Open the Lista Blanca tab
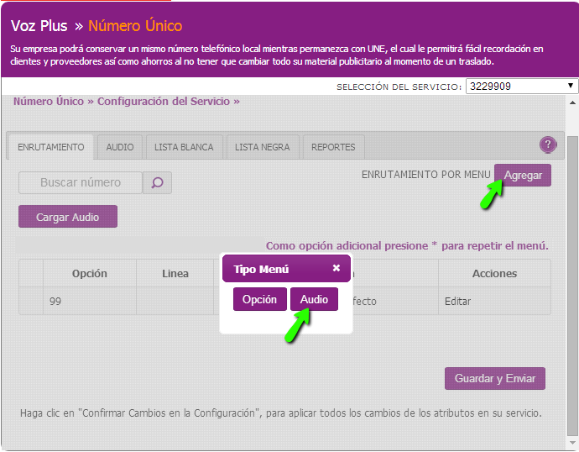The height and width of the screenshot is (452, 579). click(184, 147)
